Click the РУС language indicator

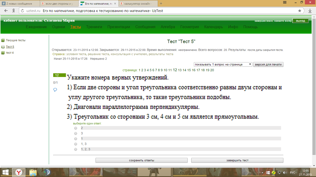tap(293, 173)
